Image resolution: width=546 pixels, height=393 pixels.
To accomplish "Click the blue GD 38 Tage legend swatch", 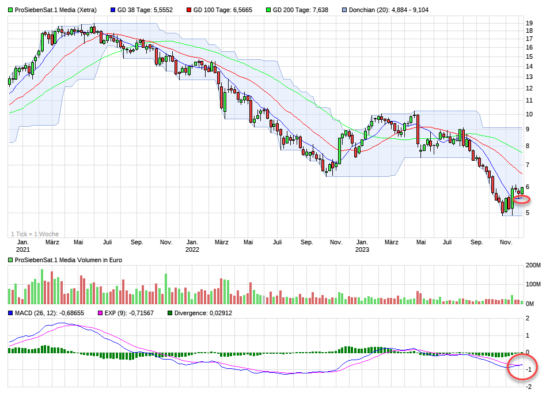I will tap(113, 10).
